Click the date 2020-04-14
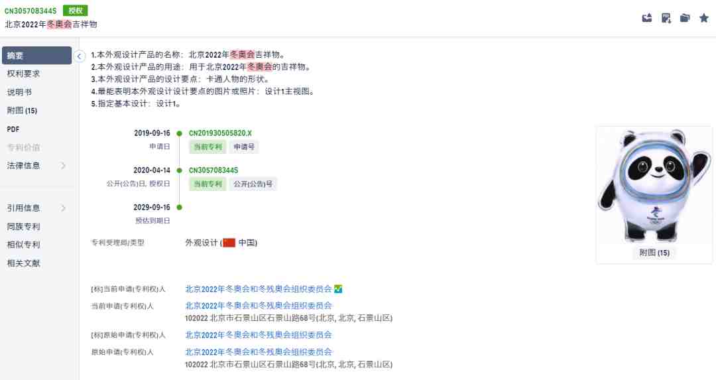 pos(152,170)
